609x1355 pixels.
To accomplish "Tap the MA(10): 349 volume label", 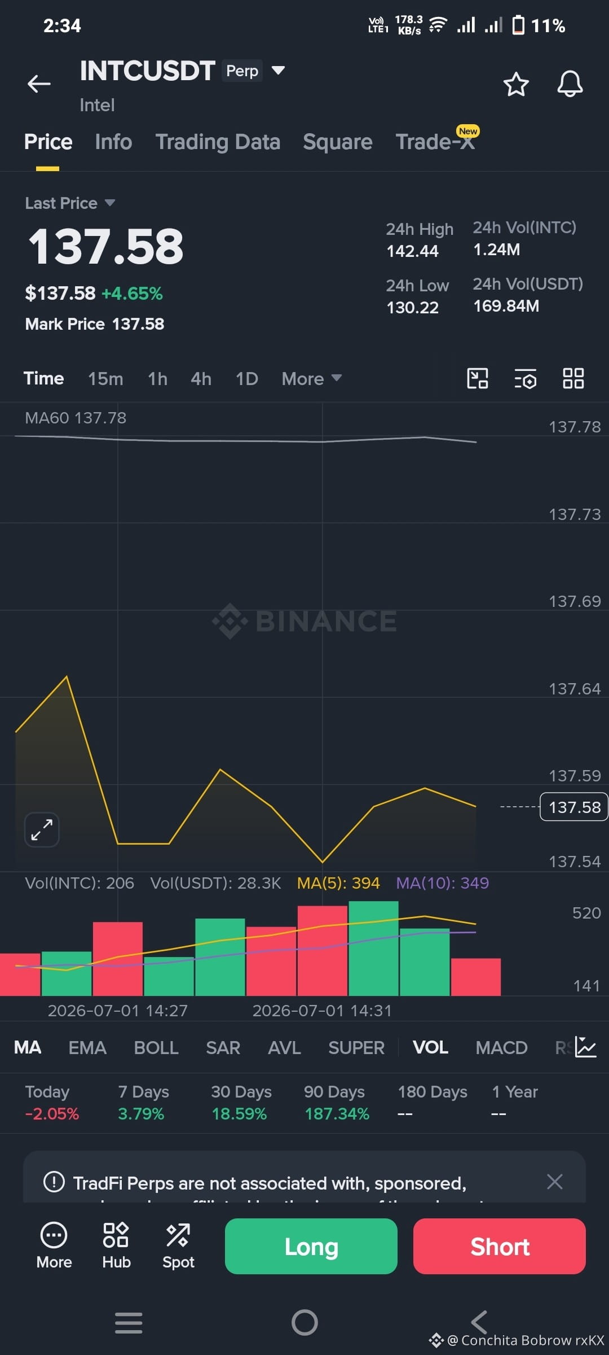I will (x=442, y=883).
